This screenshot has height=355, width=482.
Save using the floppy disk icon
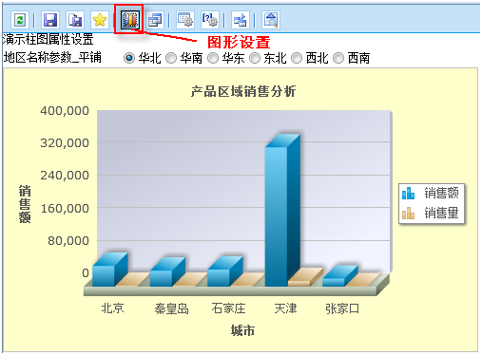pyautogui.click(x=50, y=20)
